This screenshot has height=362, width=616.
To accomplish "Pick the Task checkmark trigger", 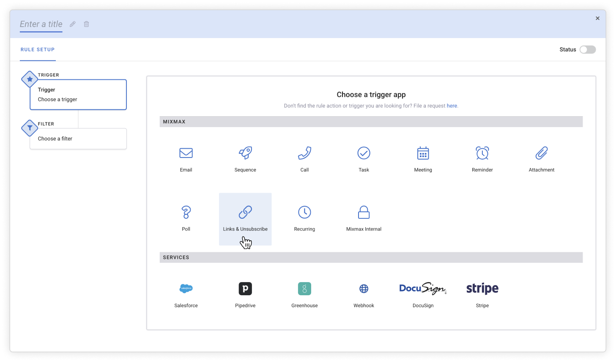I will (364, 153).
